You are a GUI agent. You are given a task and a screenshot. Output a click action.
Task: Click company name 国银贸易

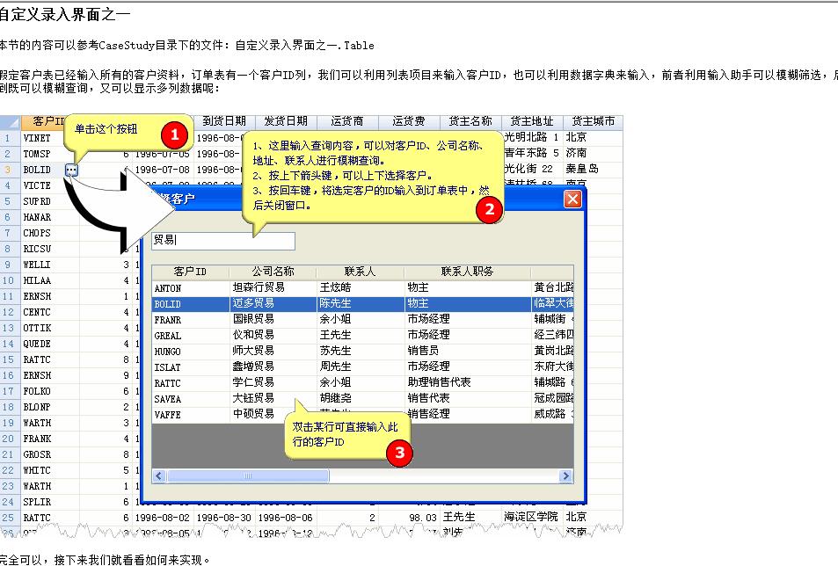253,319
